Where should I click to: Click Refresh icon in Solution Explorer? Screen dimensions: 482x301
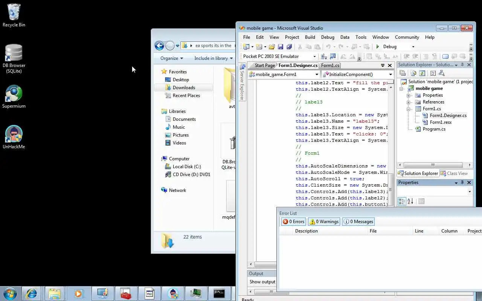[x=422, y=73]
